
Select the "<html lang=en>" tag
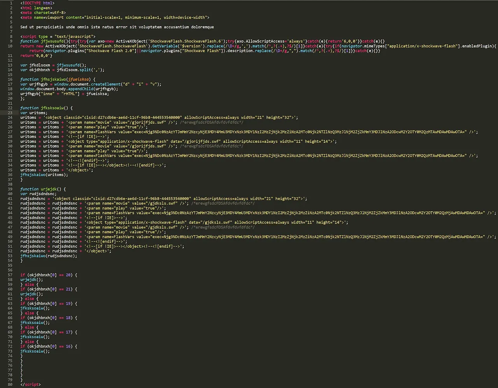point(36,8)
